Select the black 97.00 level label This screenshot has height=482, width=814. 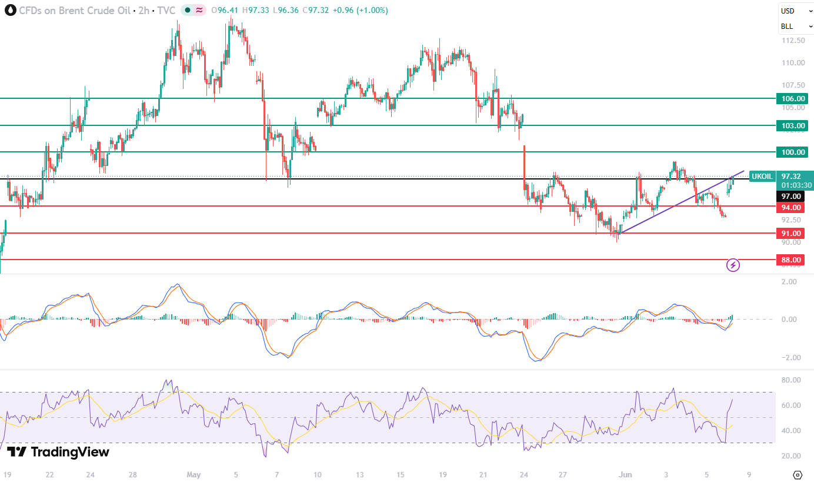[791, 196]
